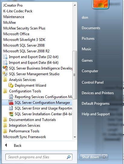Click the red toolbox SQL Server Configuration Manager icon
The height and width of the screenshot is (164, 124).
pos(11,102)
